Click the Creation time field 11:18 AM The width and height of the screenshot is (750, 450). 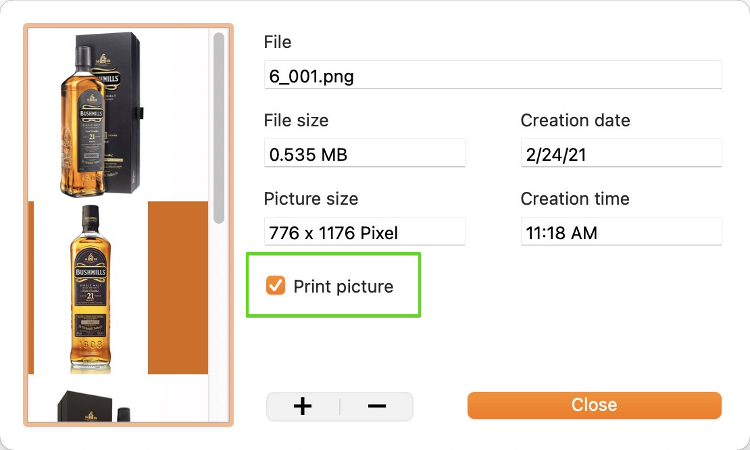coord(621,232)
